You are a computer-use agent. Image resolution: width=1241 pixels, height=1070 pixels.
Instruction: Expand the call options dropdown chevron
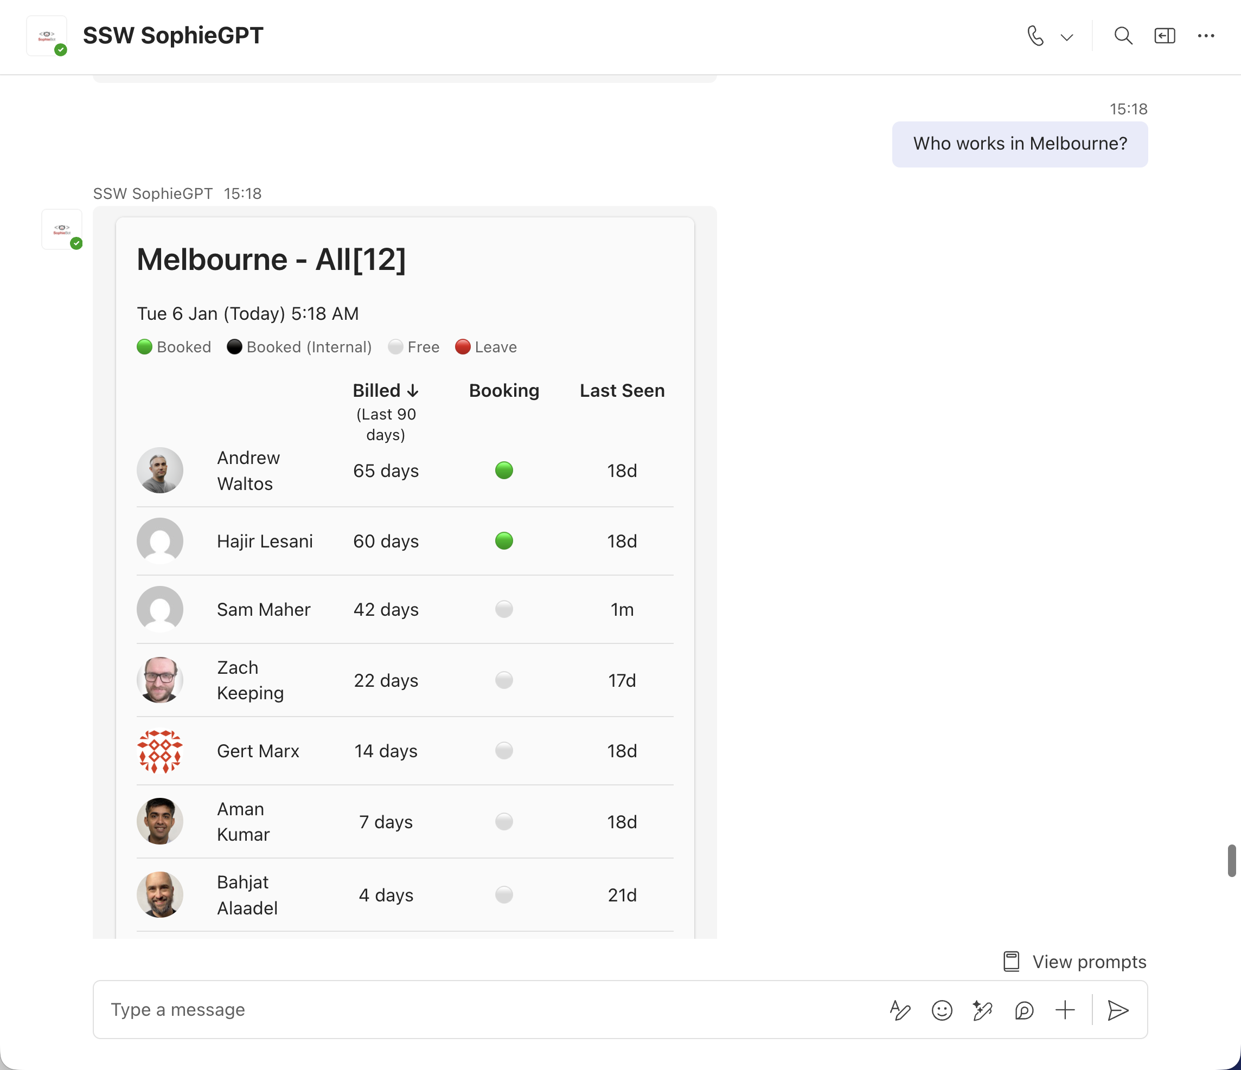1067,37
